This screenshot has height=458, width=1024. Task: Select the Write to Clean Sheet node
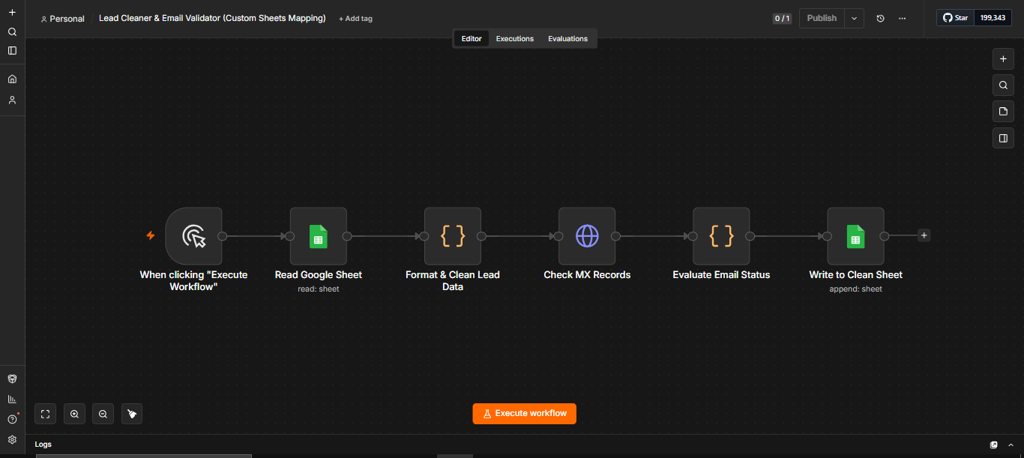point(855,236)
